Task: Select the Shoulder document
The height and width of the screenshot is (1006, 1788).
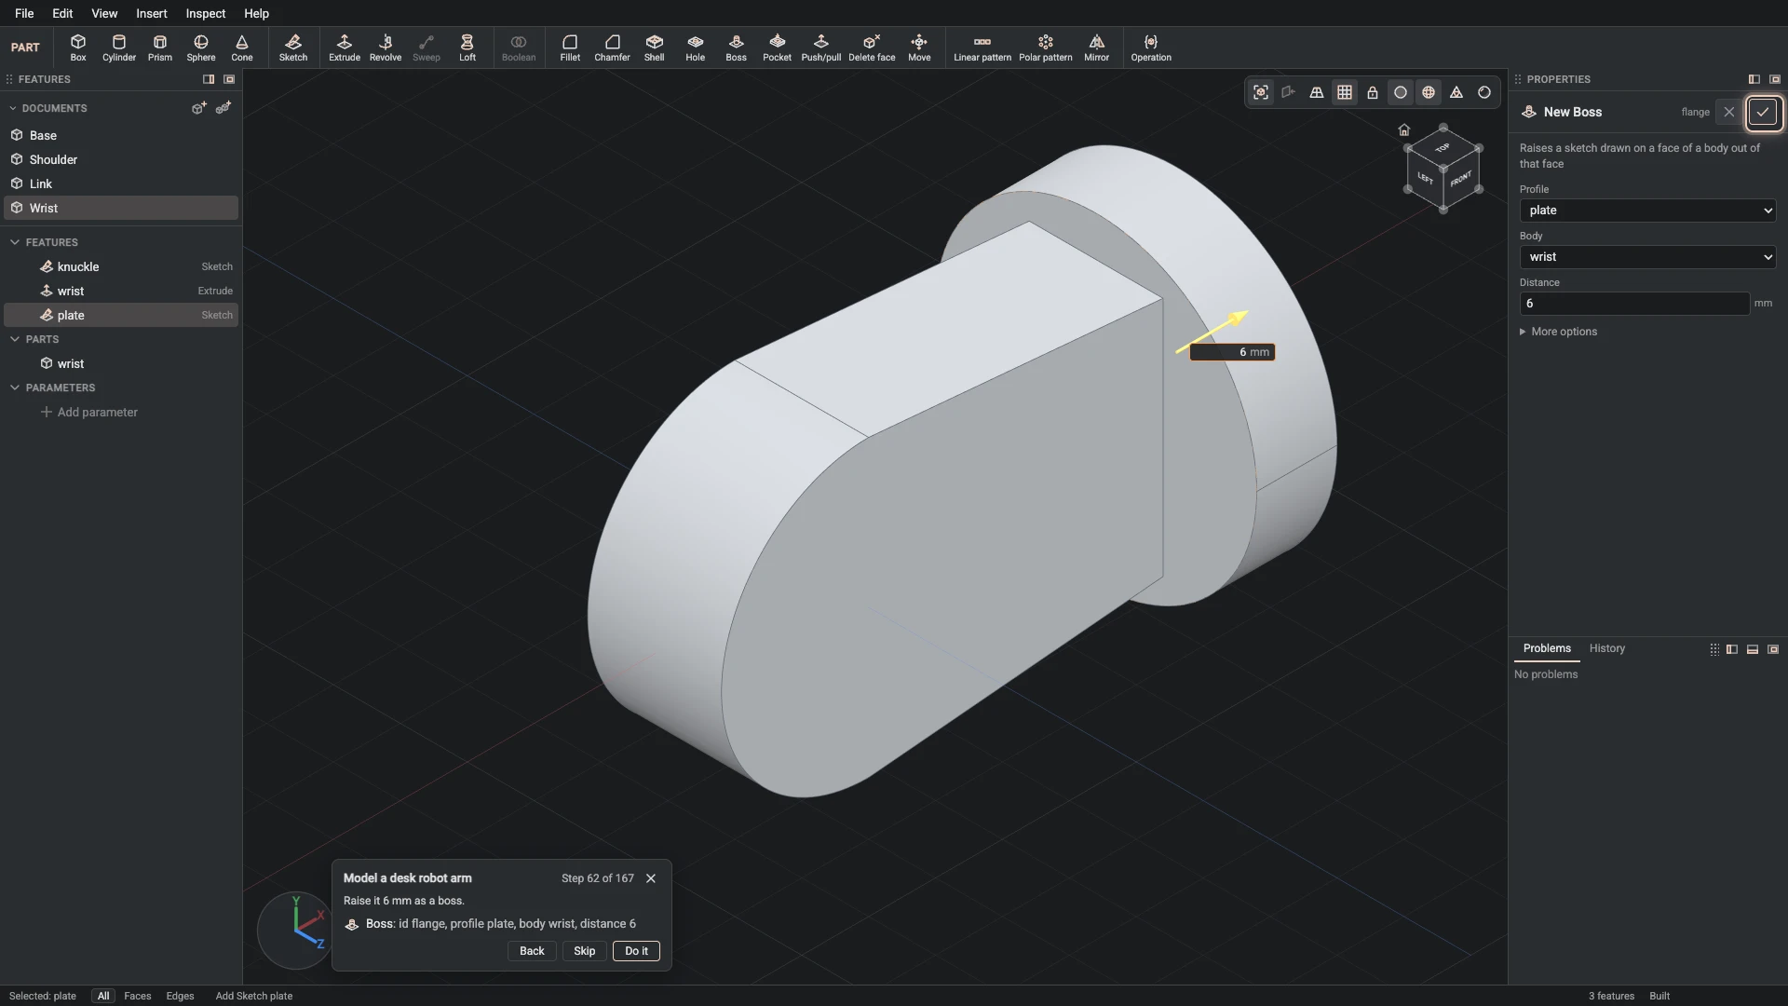Action: point(121,159)
